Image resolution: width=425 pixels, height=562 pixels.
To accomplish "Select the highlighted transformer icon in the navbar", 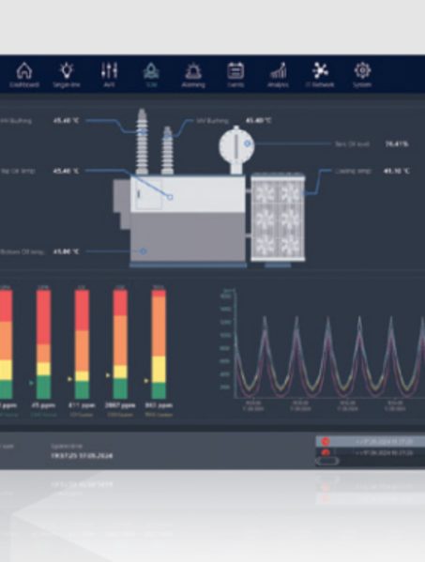I will (151, 70).
